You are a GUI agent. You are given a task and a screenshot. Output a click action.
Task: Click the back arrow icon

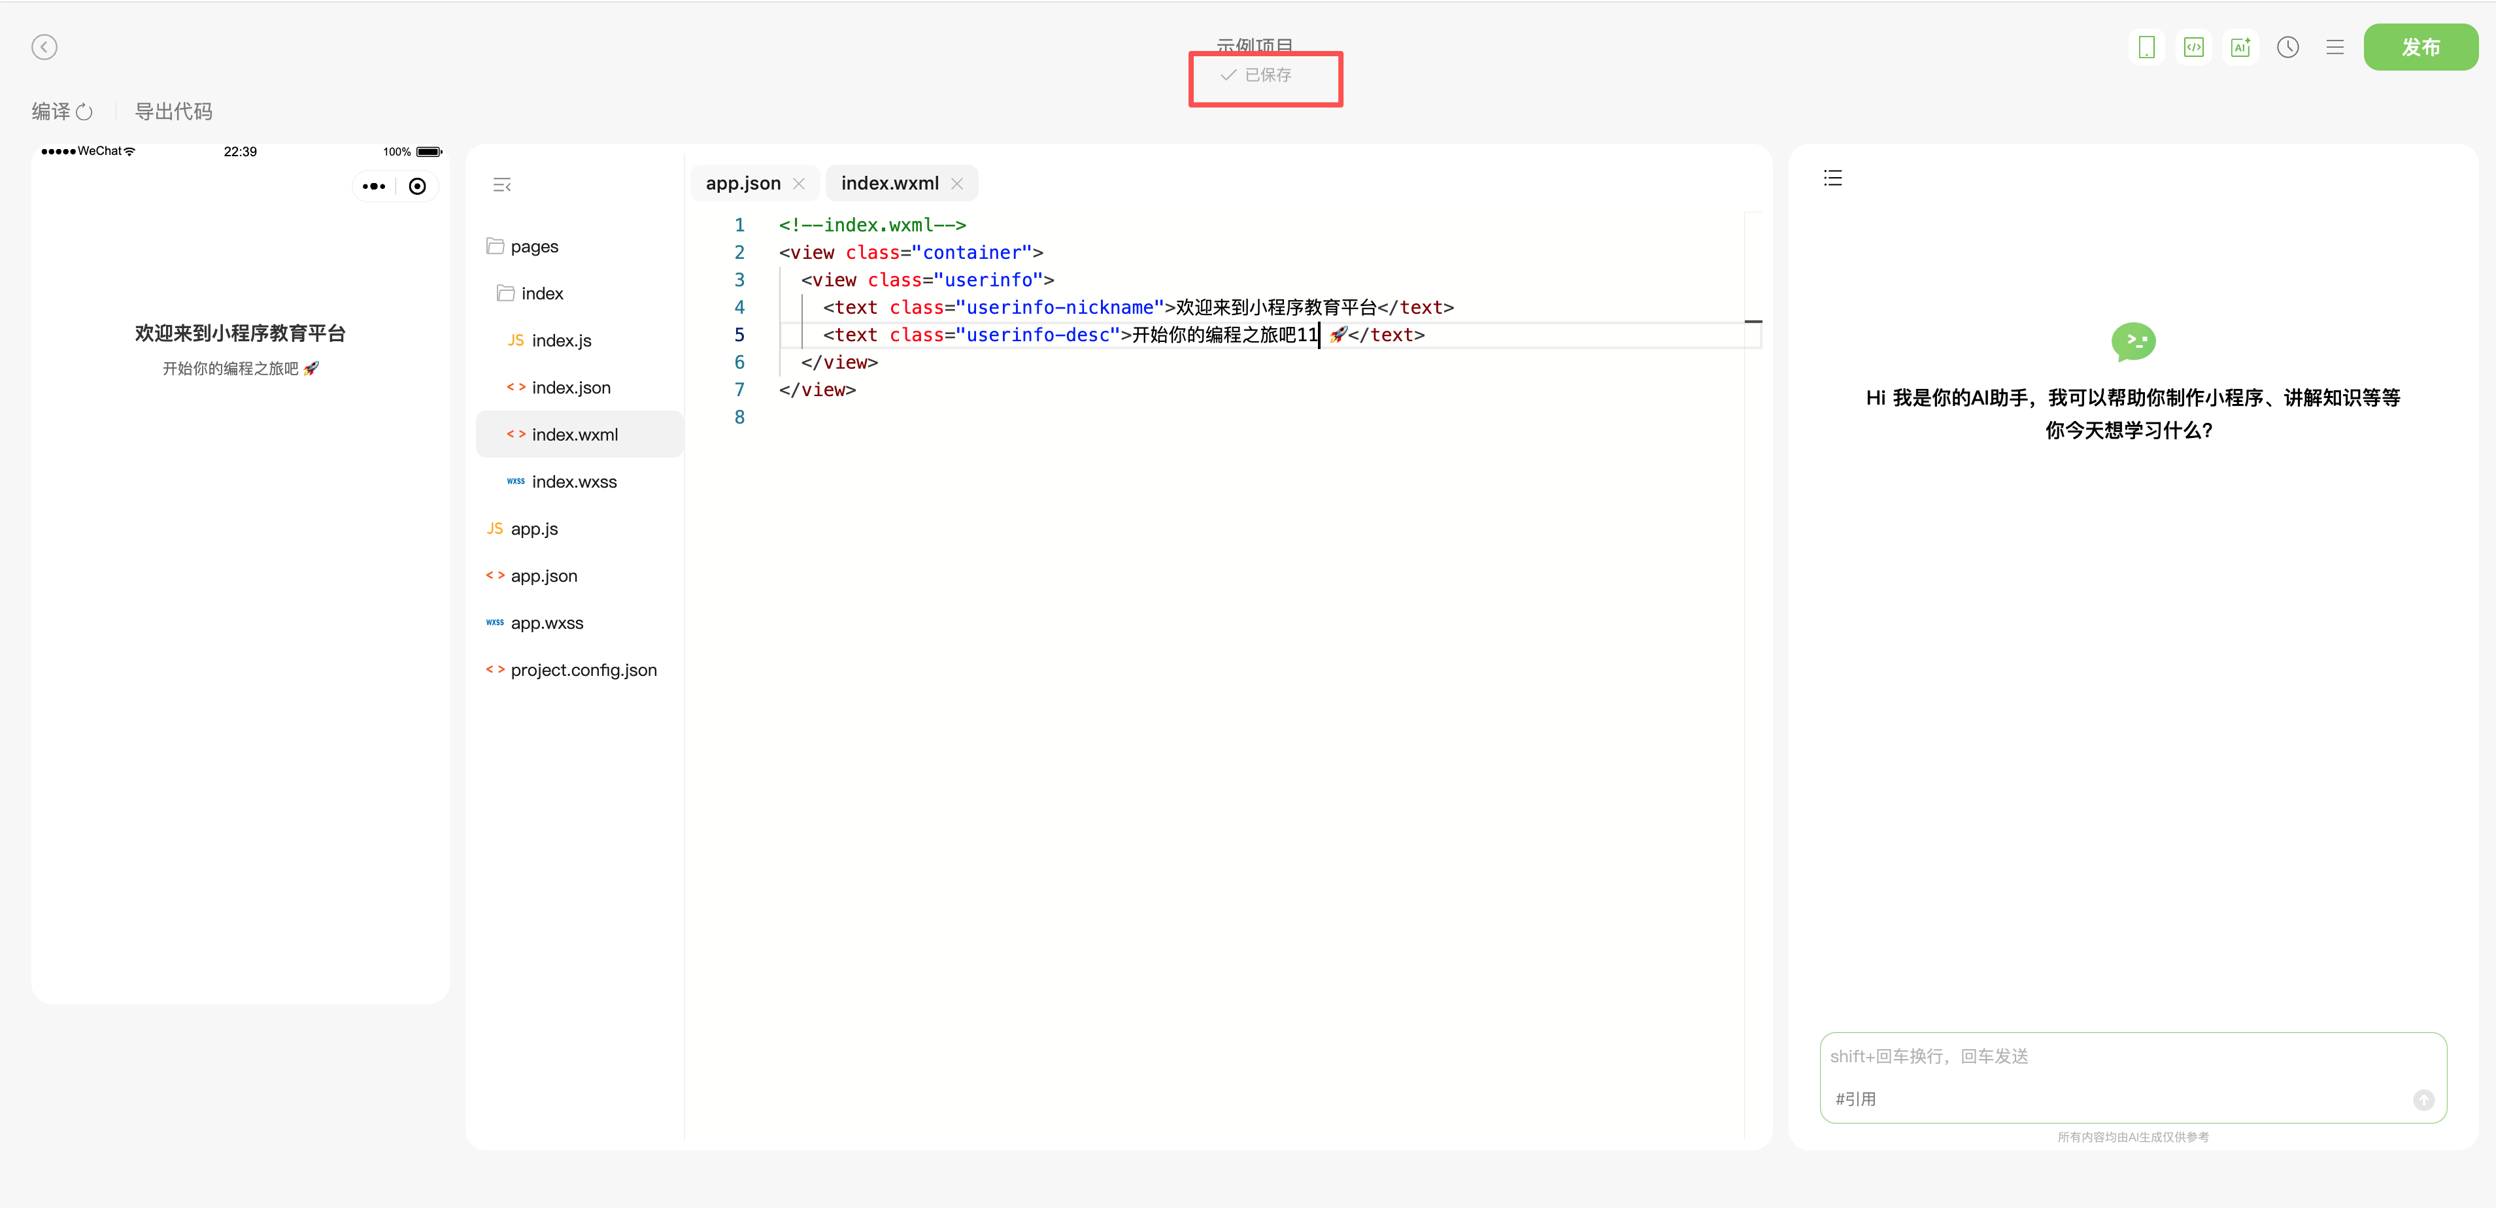[x=44, y=48]
